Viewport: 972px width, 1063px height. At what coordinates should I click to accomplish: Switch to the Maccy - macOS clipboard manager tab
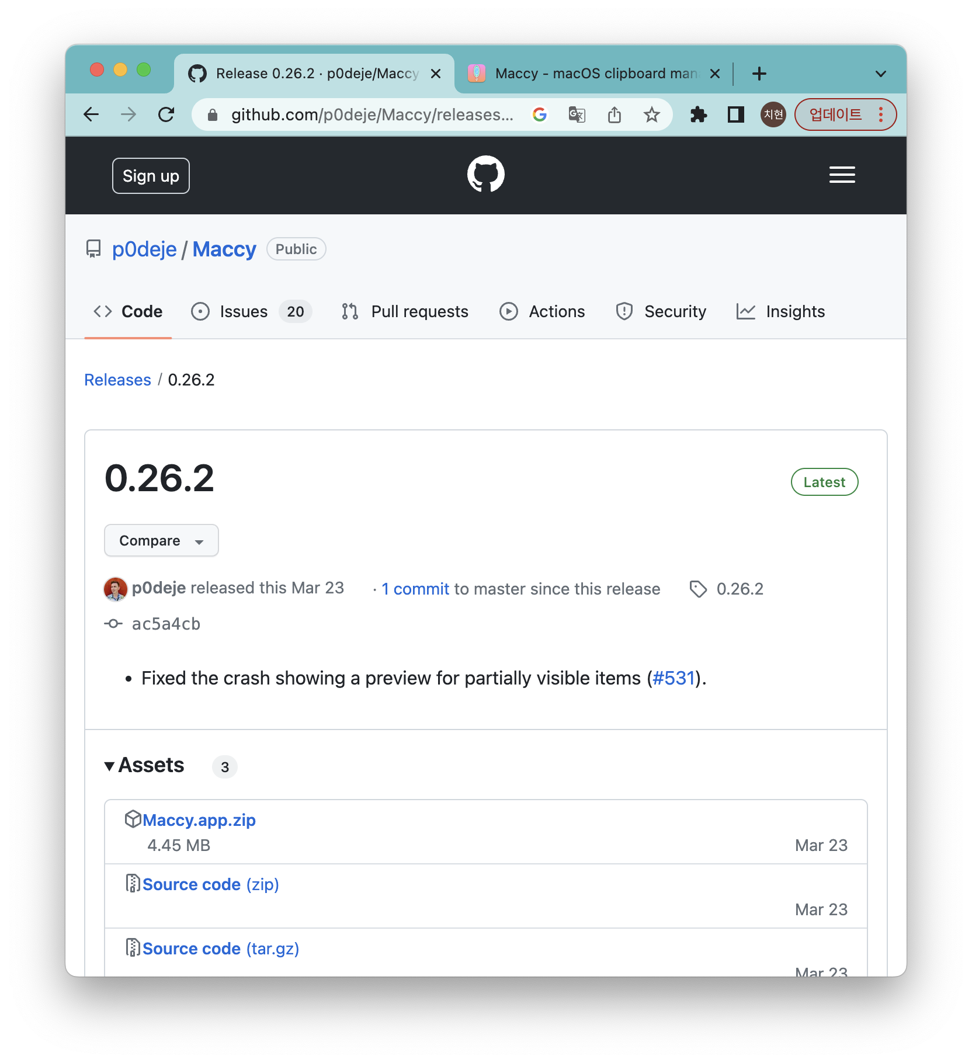point(593,74)
